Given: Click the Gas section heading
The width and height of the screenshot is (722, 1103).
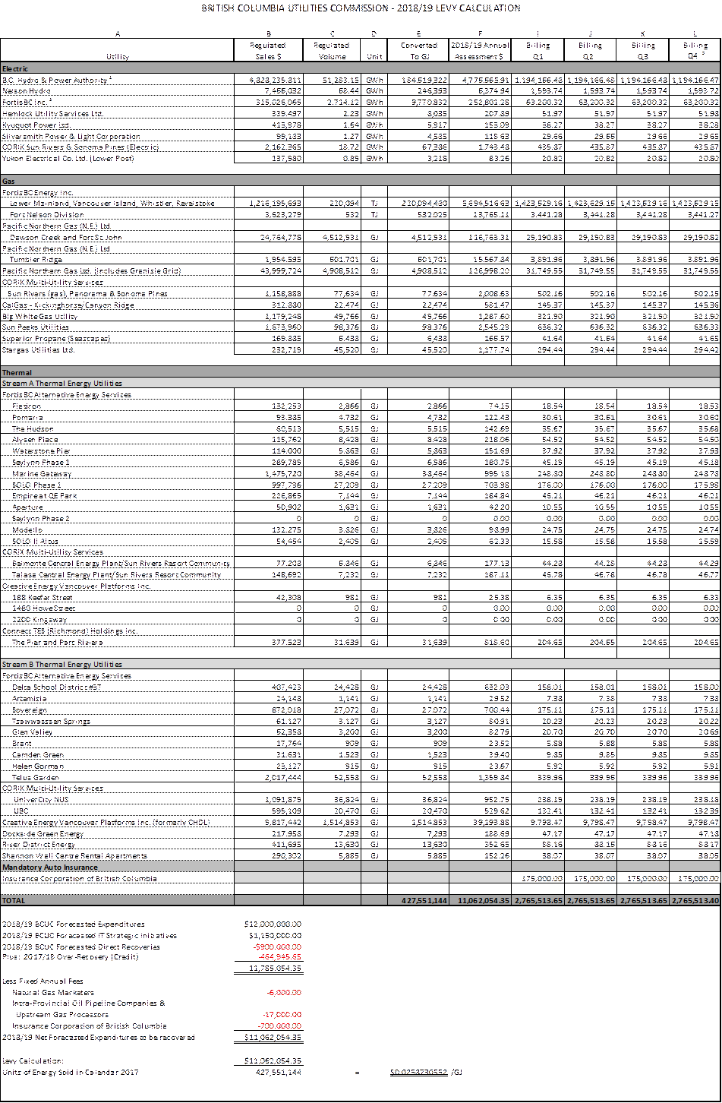Looking at the screenshot, I should [10, 182].
